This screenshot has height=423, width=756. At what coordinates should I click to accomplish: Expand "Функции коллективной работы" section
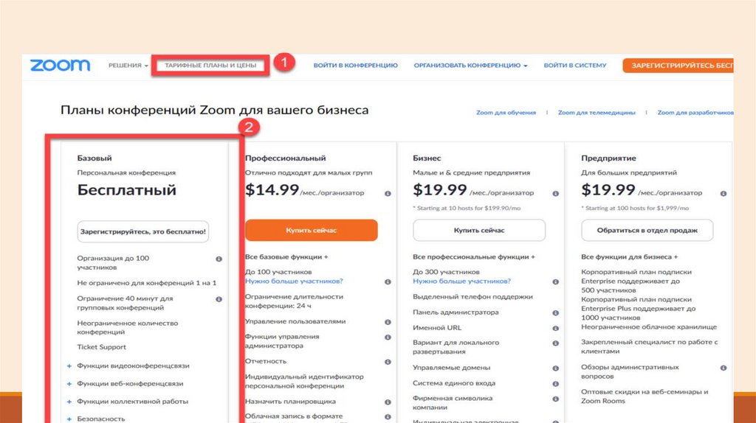[x=69, y=402]
